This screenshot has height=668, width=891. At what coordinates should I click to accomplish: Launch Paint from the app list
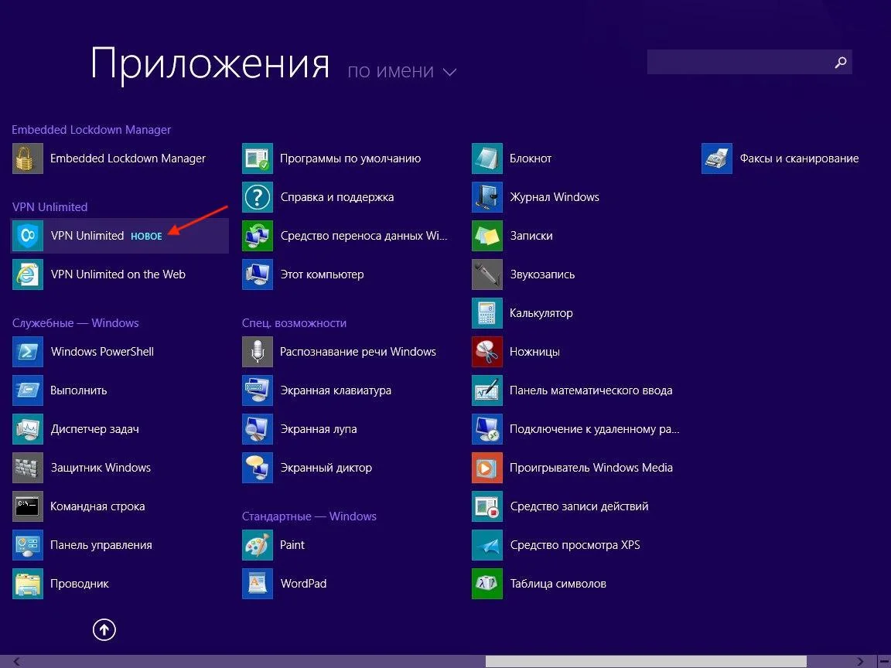258,545
